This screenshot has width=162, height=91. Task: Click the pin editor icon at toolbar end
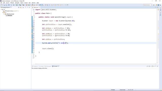(x=67, y=5)
